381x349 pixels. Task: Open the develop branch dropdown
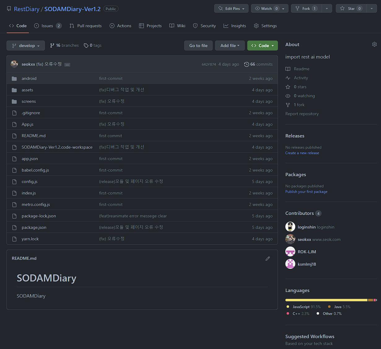coord(26,46)
